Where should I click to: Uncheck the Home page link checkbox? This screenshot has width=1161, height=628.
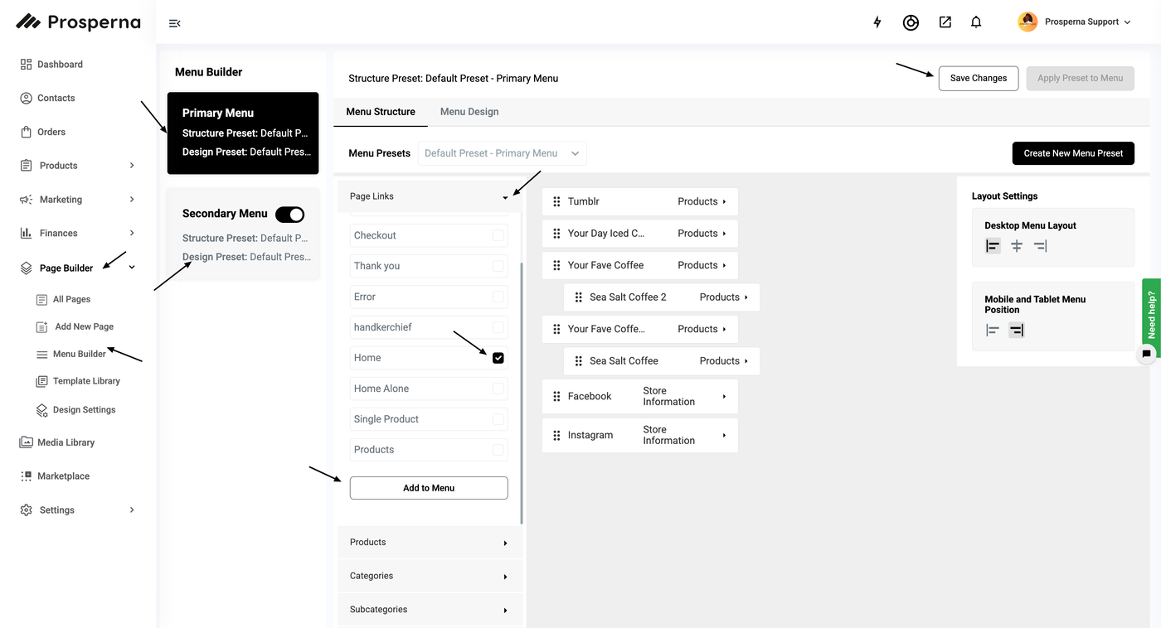click(x=498, y=358)
